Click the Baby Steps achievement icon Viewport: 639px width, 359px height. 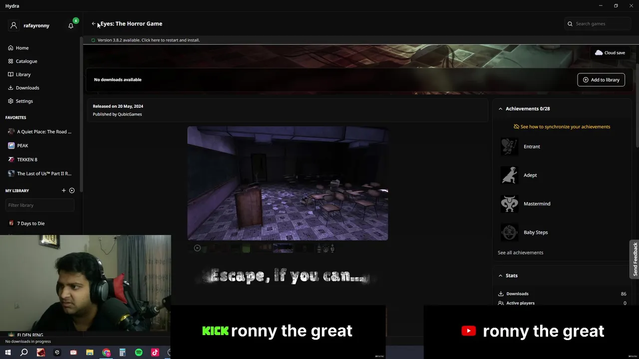tap(509, 232)
